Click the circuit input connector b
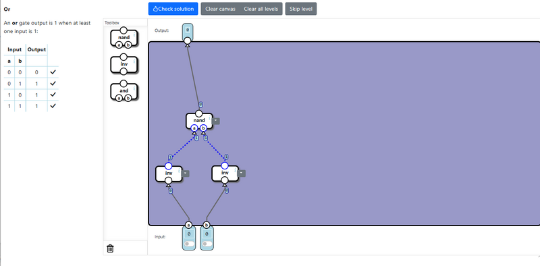 pyautogui.click(x=207, y=225)
